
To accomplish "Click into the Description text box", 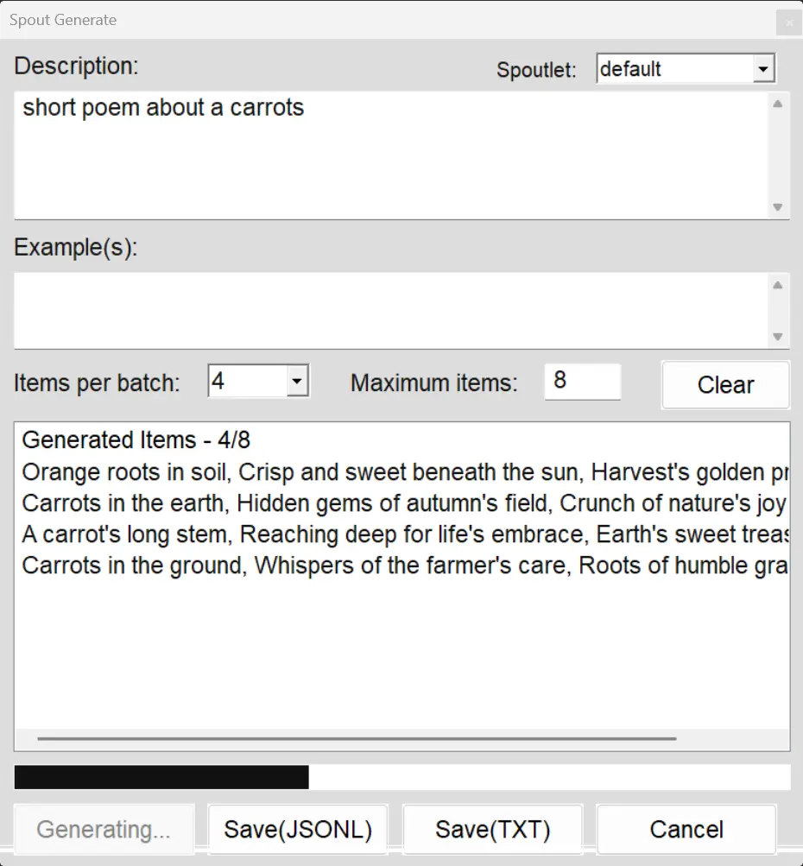I will click(391, 155).
